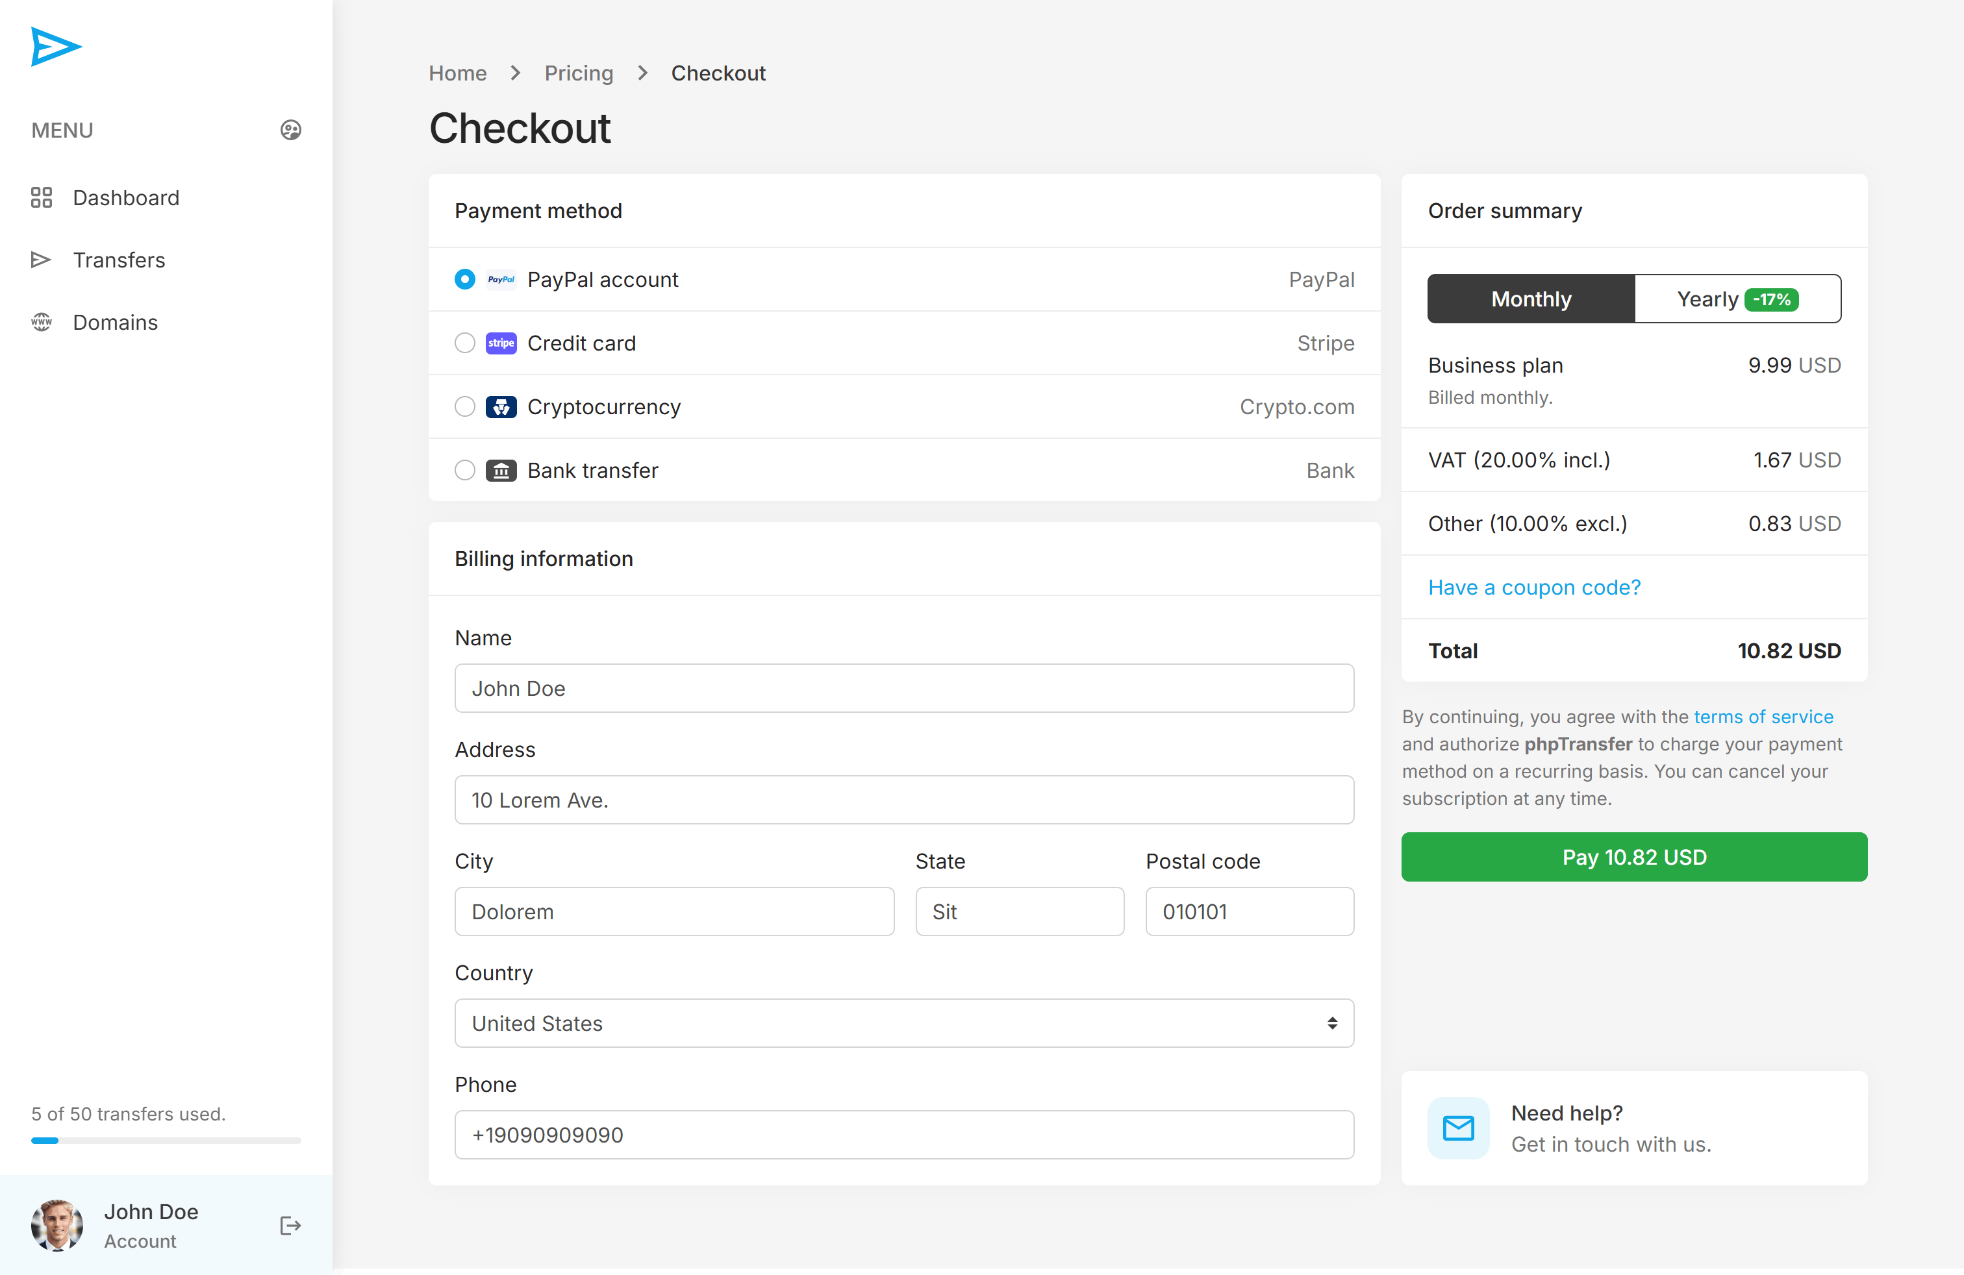Open the Country dropdown
The width and height of the screenshot is (1964, 1275).
(905, 1024)
